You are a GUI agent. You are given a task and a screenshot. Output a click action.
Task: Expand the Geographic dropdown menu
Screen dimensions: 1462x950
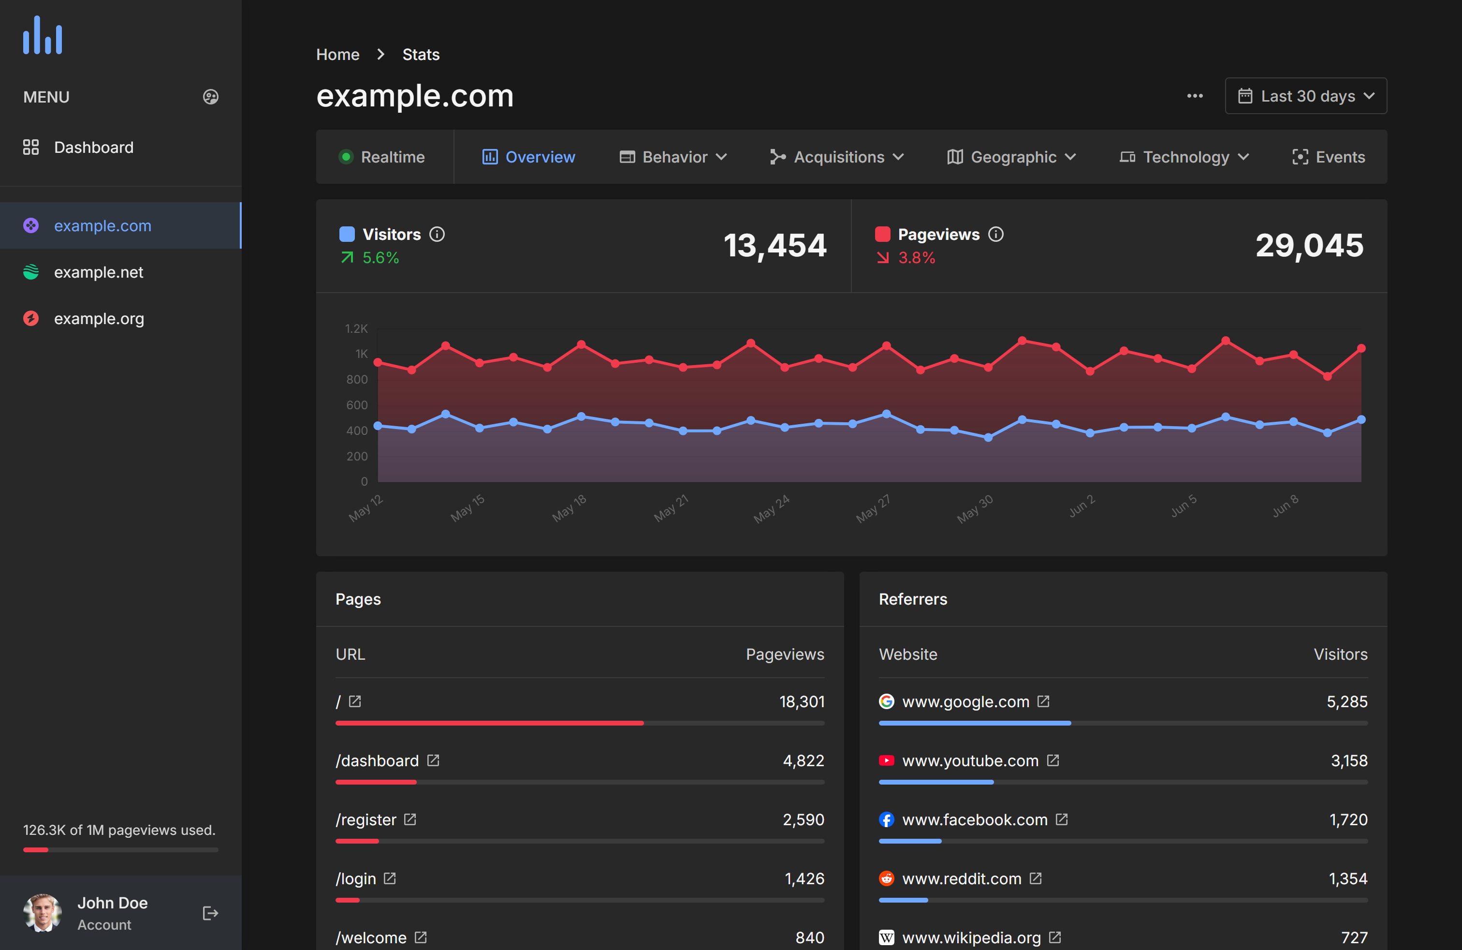click(x=1012, y=157)
